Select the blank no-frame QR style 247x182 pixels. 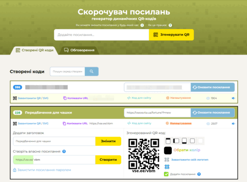click(x=201, y=141)
